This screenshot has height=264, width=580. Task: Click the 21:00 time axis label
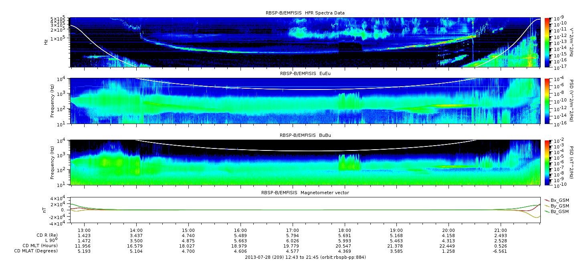point(500,230)
